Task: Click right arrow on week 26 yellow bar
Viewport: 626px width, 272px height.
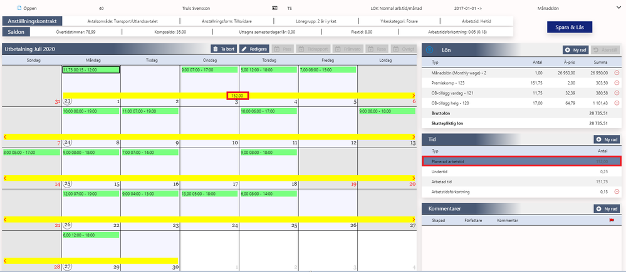Action: (x=413, y=219)
